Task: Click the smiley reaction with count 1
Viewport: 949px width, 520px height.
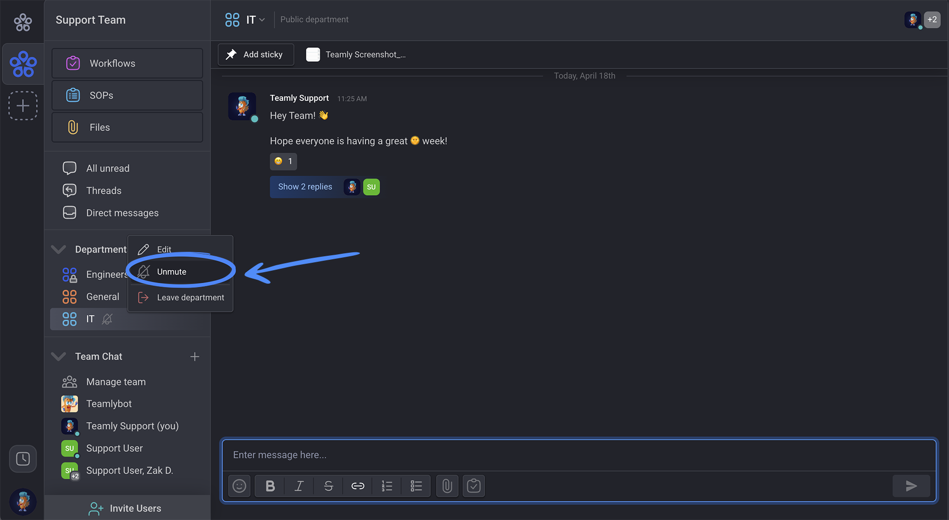Action: (283, 161)
